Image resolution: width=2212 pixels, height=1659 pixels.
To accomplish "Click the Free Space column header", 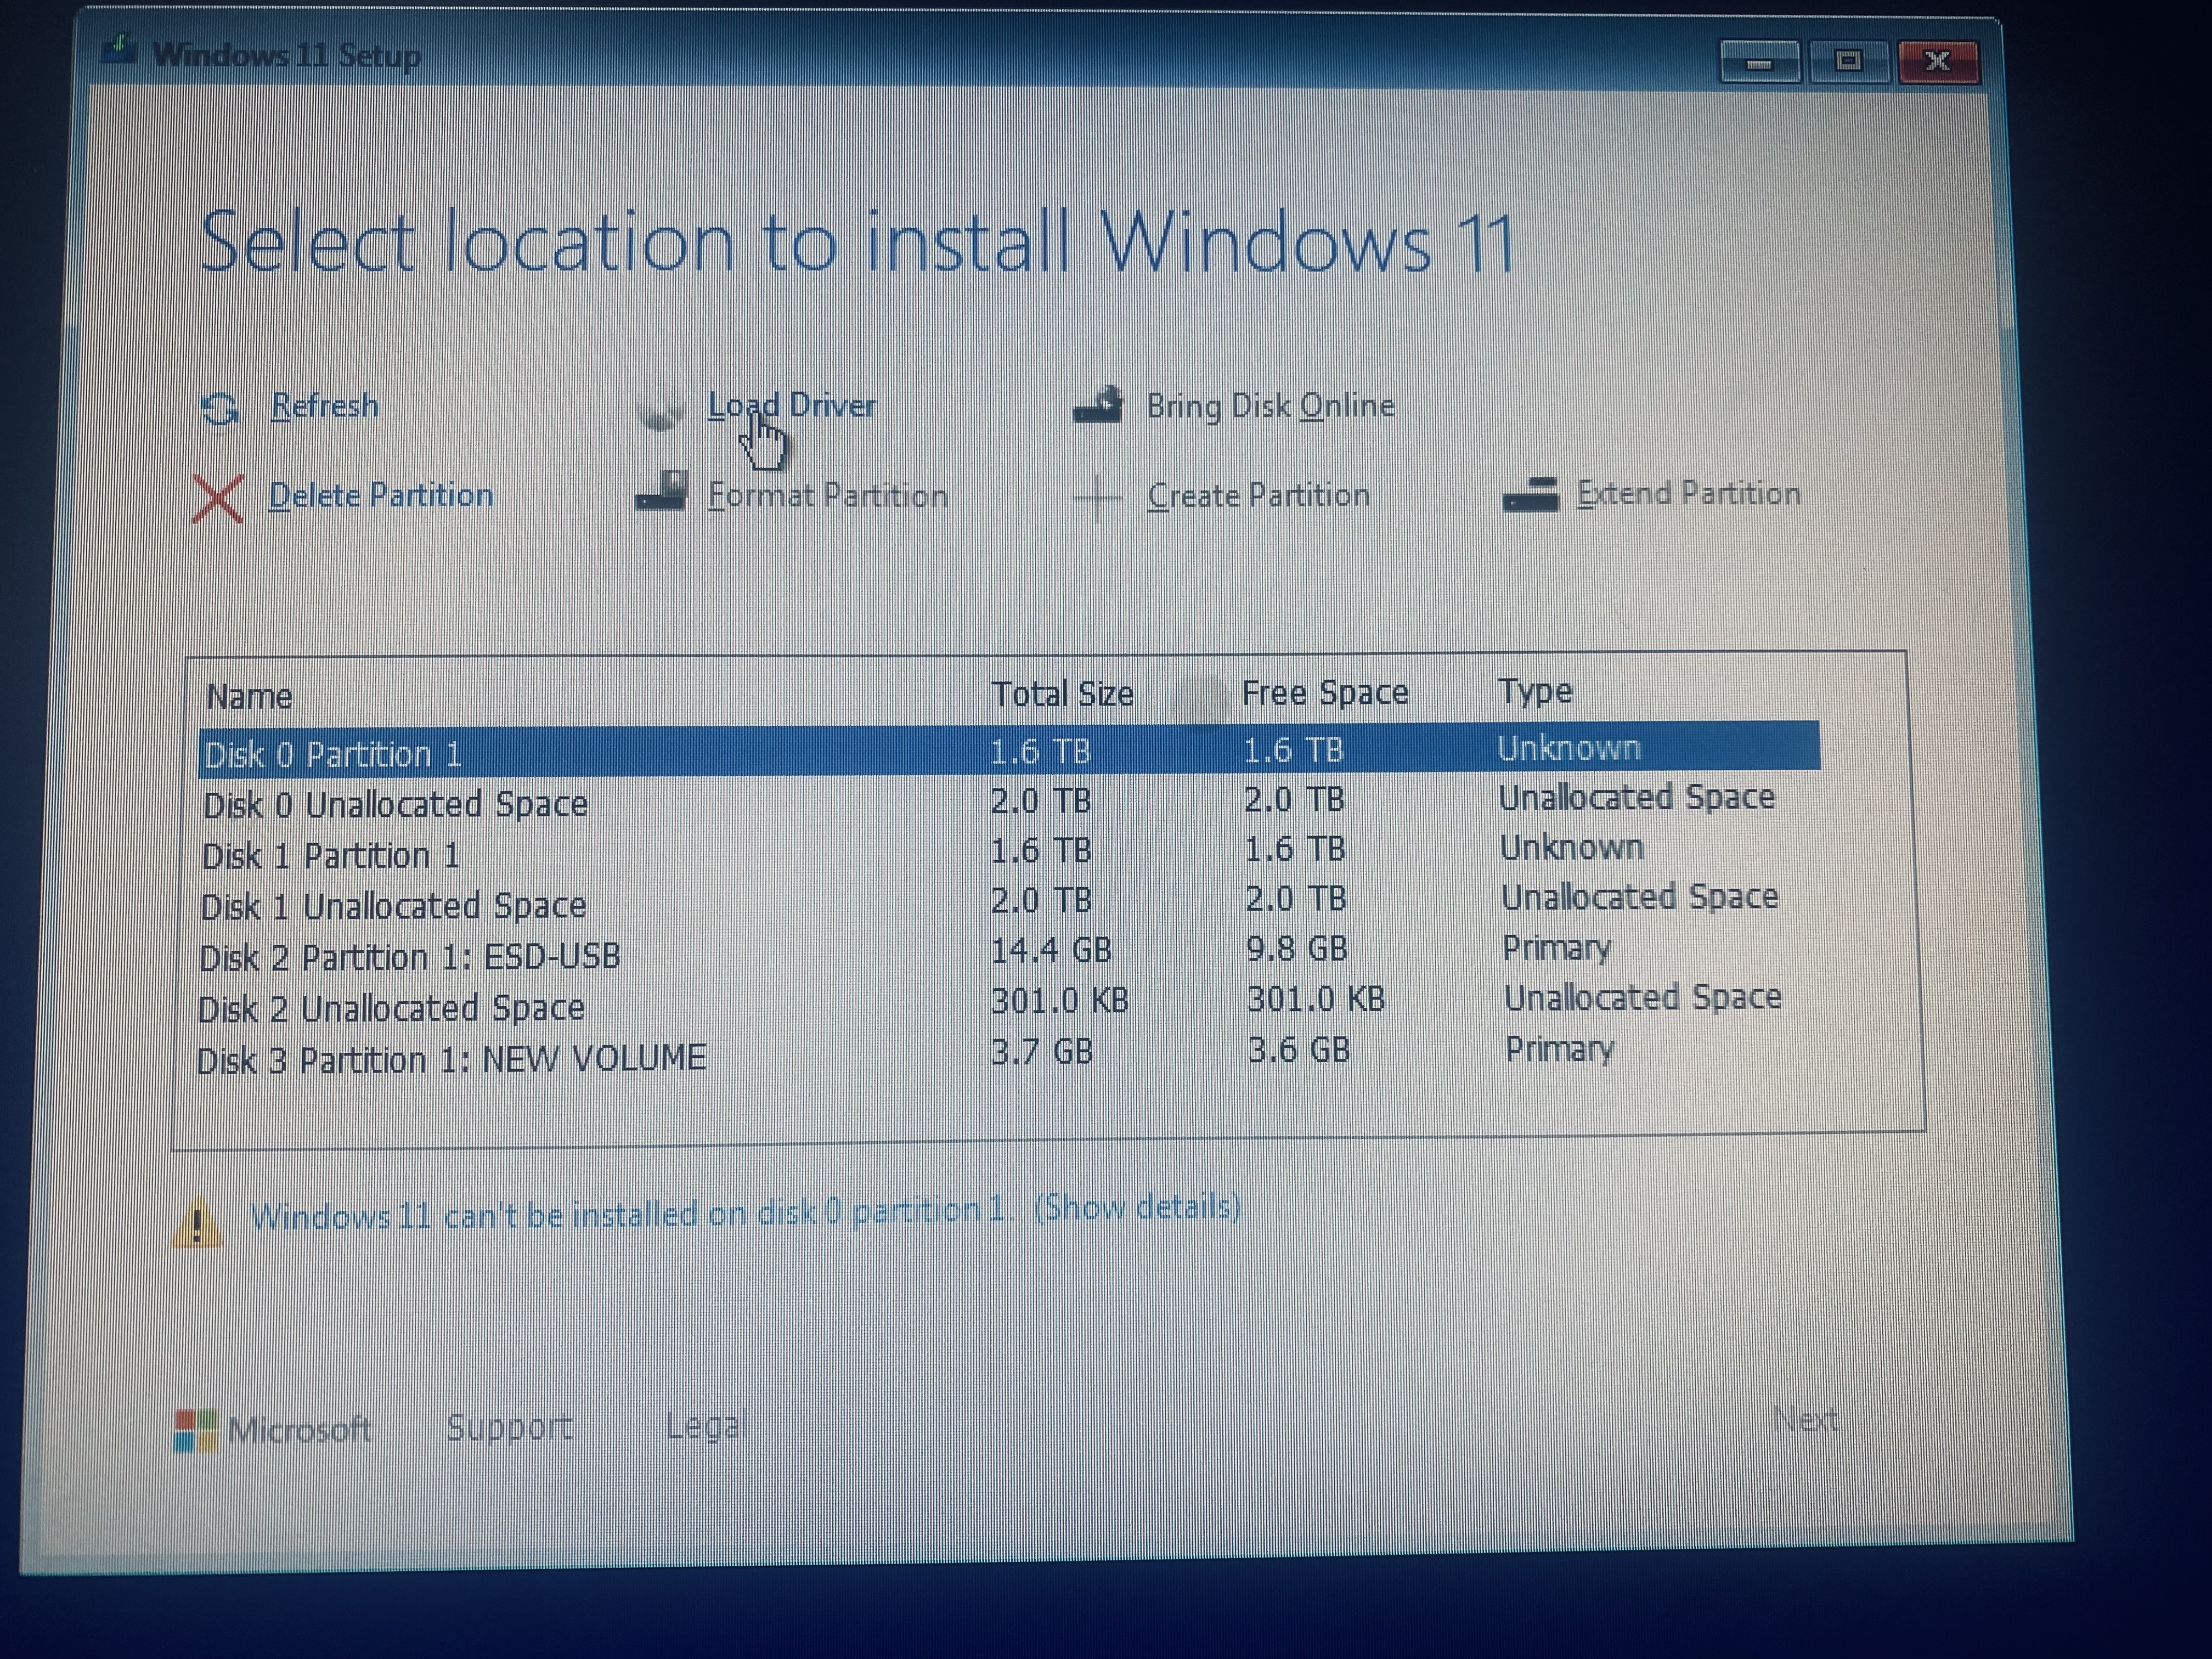I will 1325,693.
